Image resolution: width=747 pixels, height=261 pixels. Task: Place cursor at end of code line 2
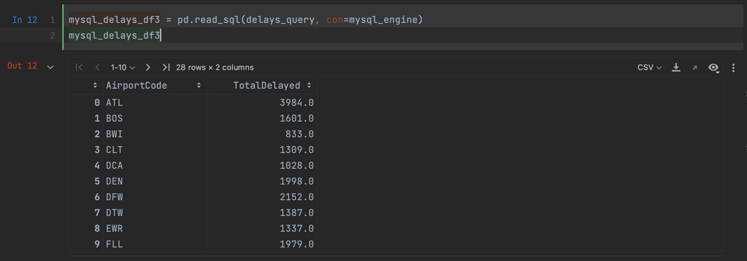161,35
